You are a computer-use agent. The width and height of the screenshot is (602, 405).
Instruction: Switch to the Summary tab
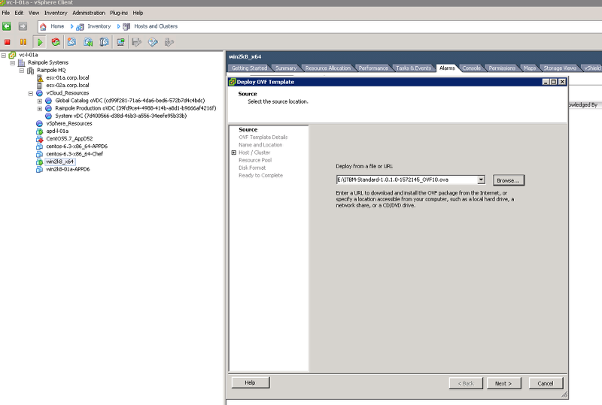[x=286, y=68]
